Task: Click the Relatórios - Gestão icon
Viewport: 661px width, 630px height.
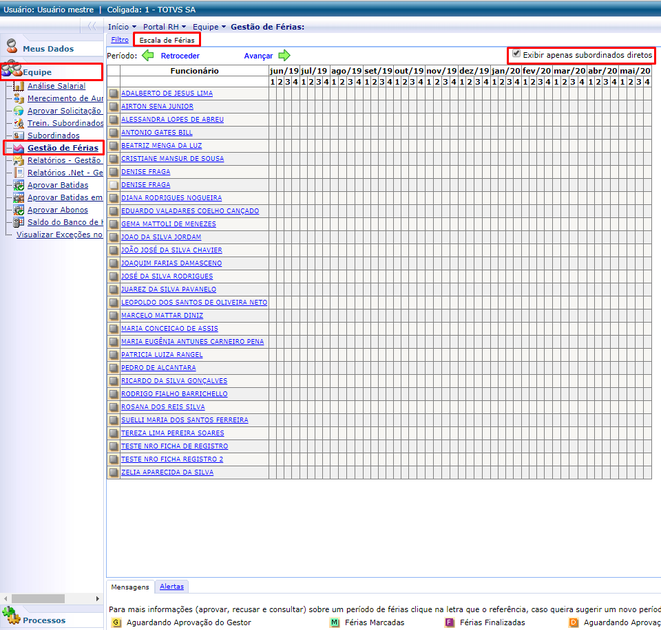Action: pos(19,160)
